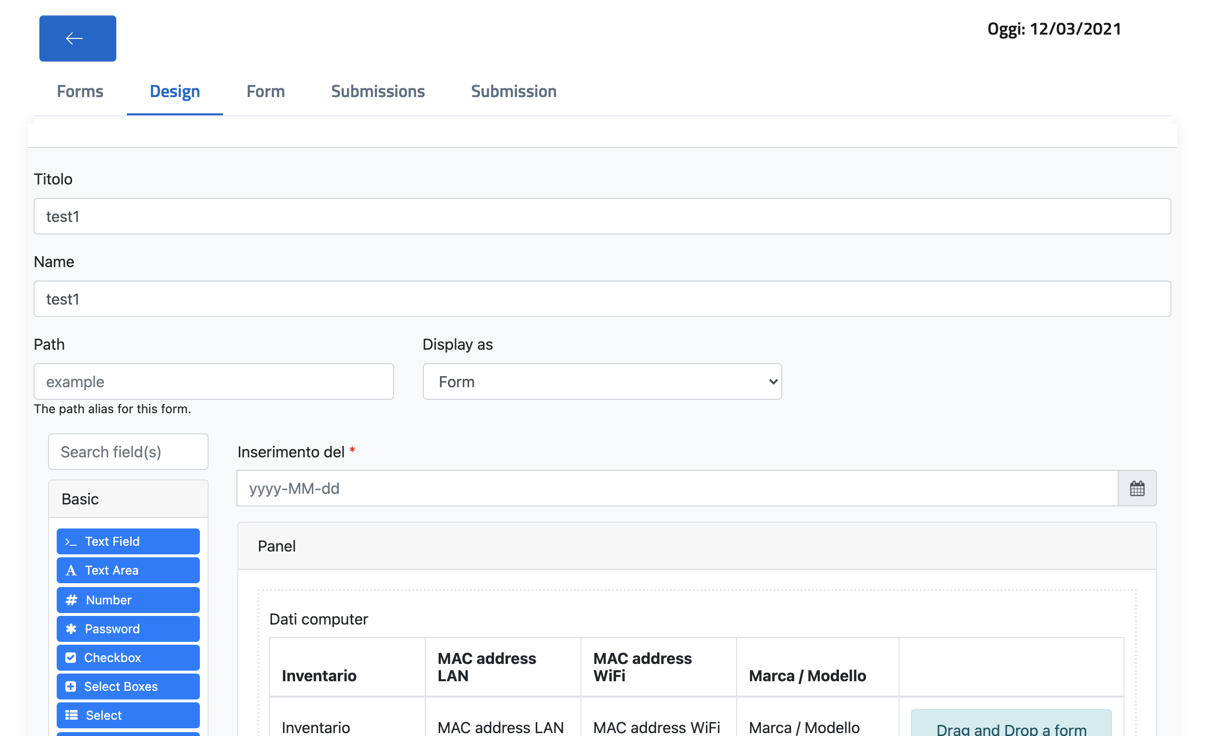The image size is (1208, 736).
Task: Go to the Form tab
Action: (x=265, y=91)
